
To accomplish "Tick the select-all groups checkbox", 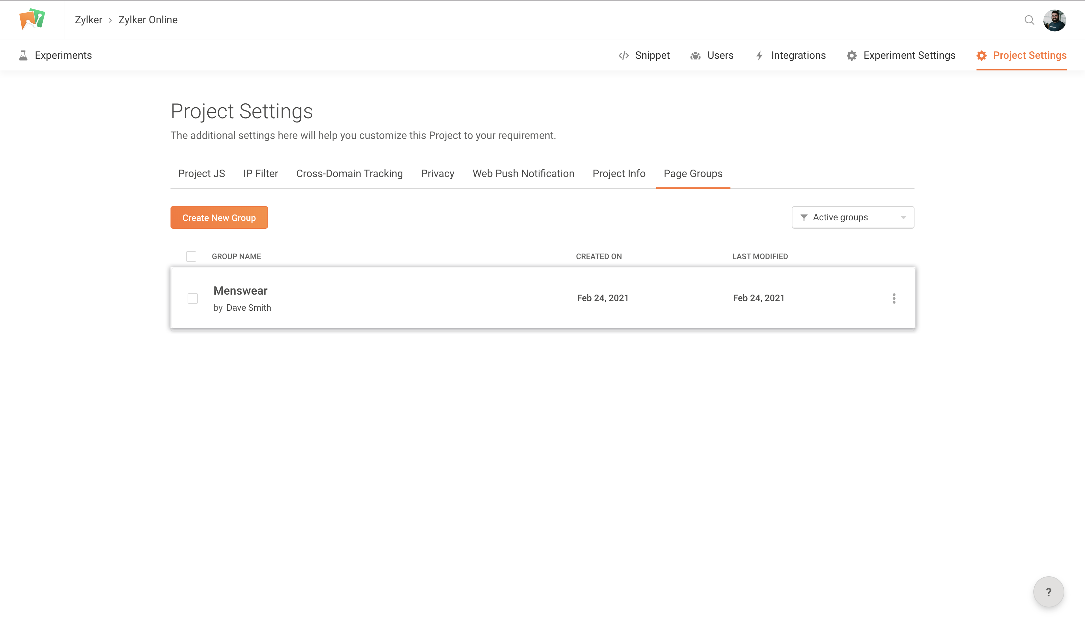I will [x=191, y=256].
